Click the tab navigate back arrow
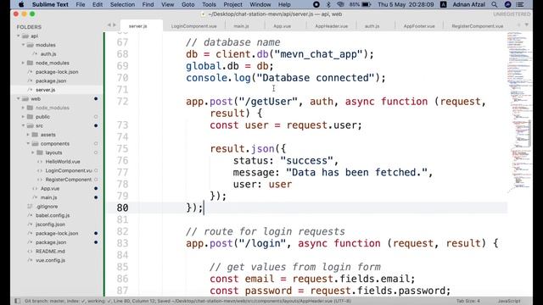543x305 pixels. tap(109, 25)
